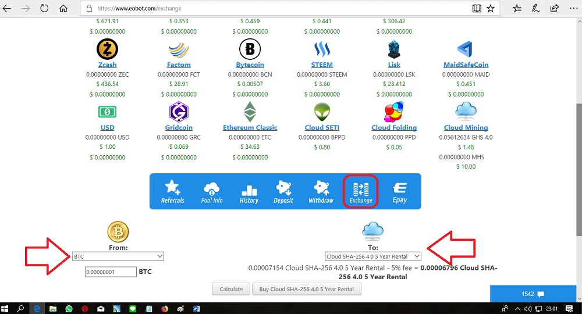Click the MaidSafeCoin blue logo
The image size is (582, 314).
tap(466, 49)
